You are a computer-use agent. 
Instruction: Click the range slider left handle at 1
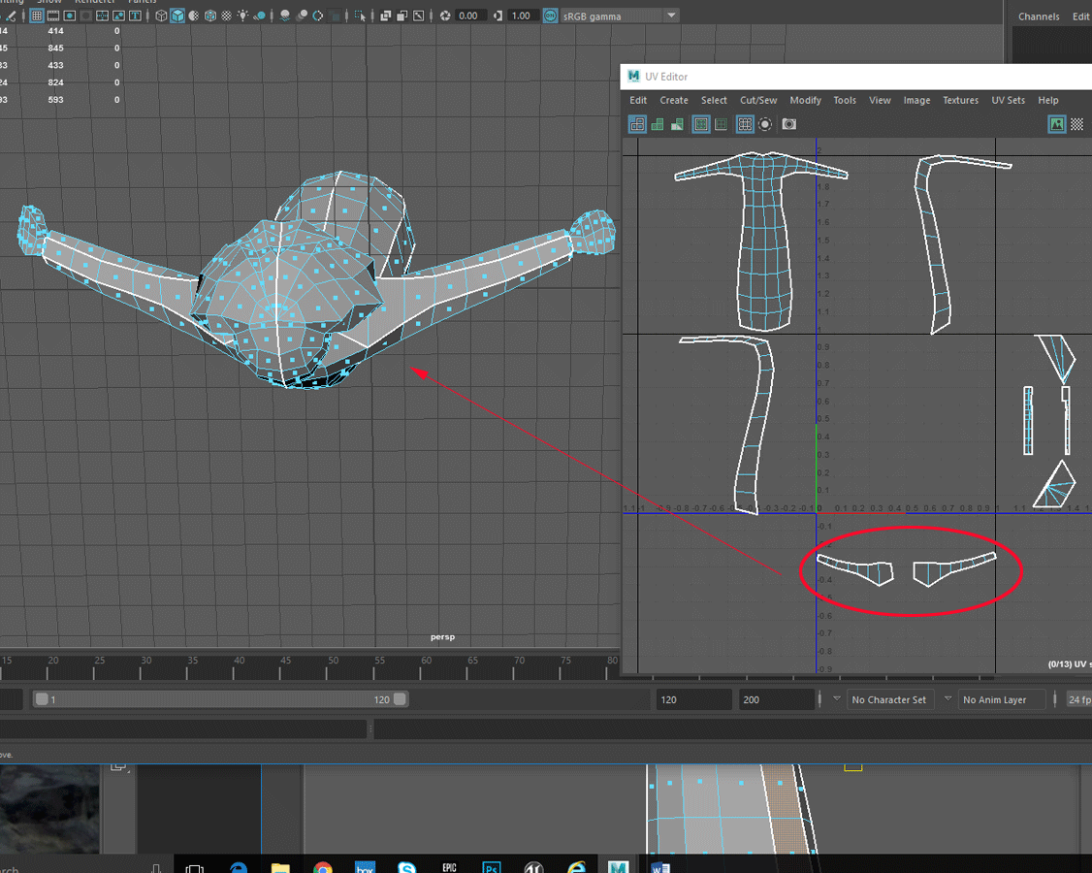(x=42, y=698)
